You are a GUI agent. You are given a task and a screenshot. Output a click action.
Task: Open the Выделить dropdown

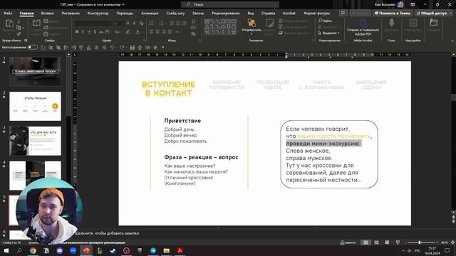(x=329, y=33)
